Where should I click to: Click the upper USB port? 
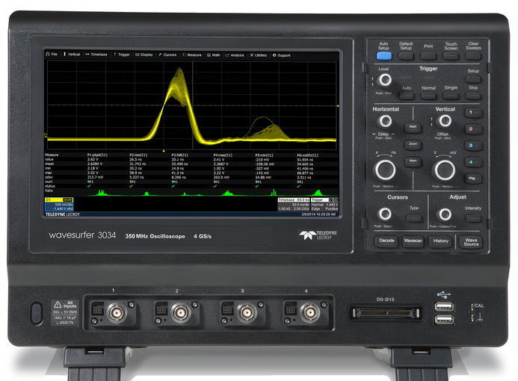[444, 307]
